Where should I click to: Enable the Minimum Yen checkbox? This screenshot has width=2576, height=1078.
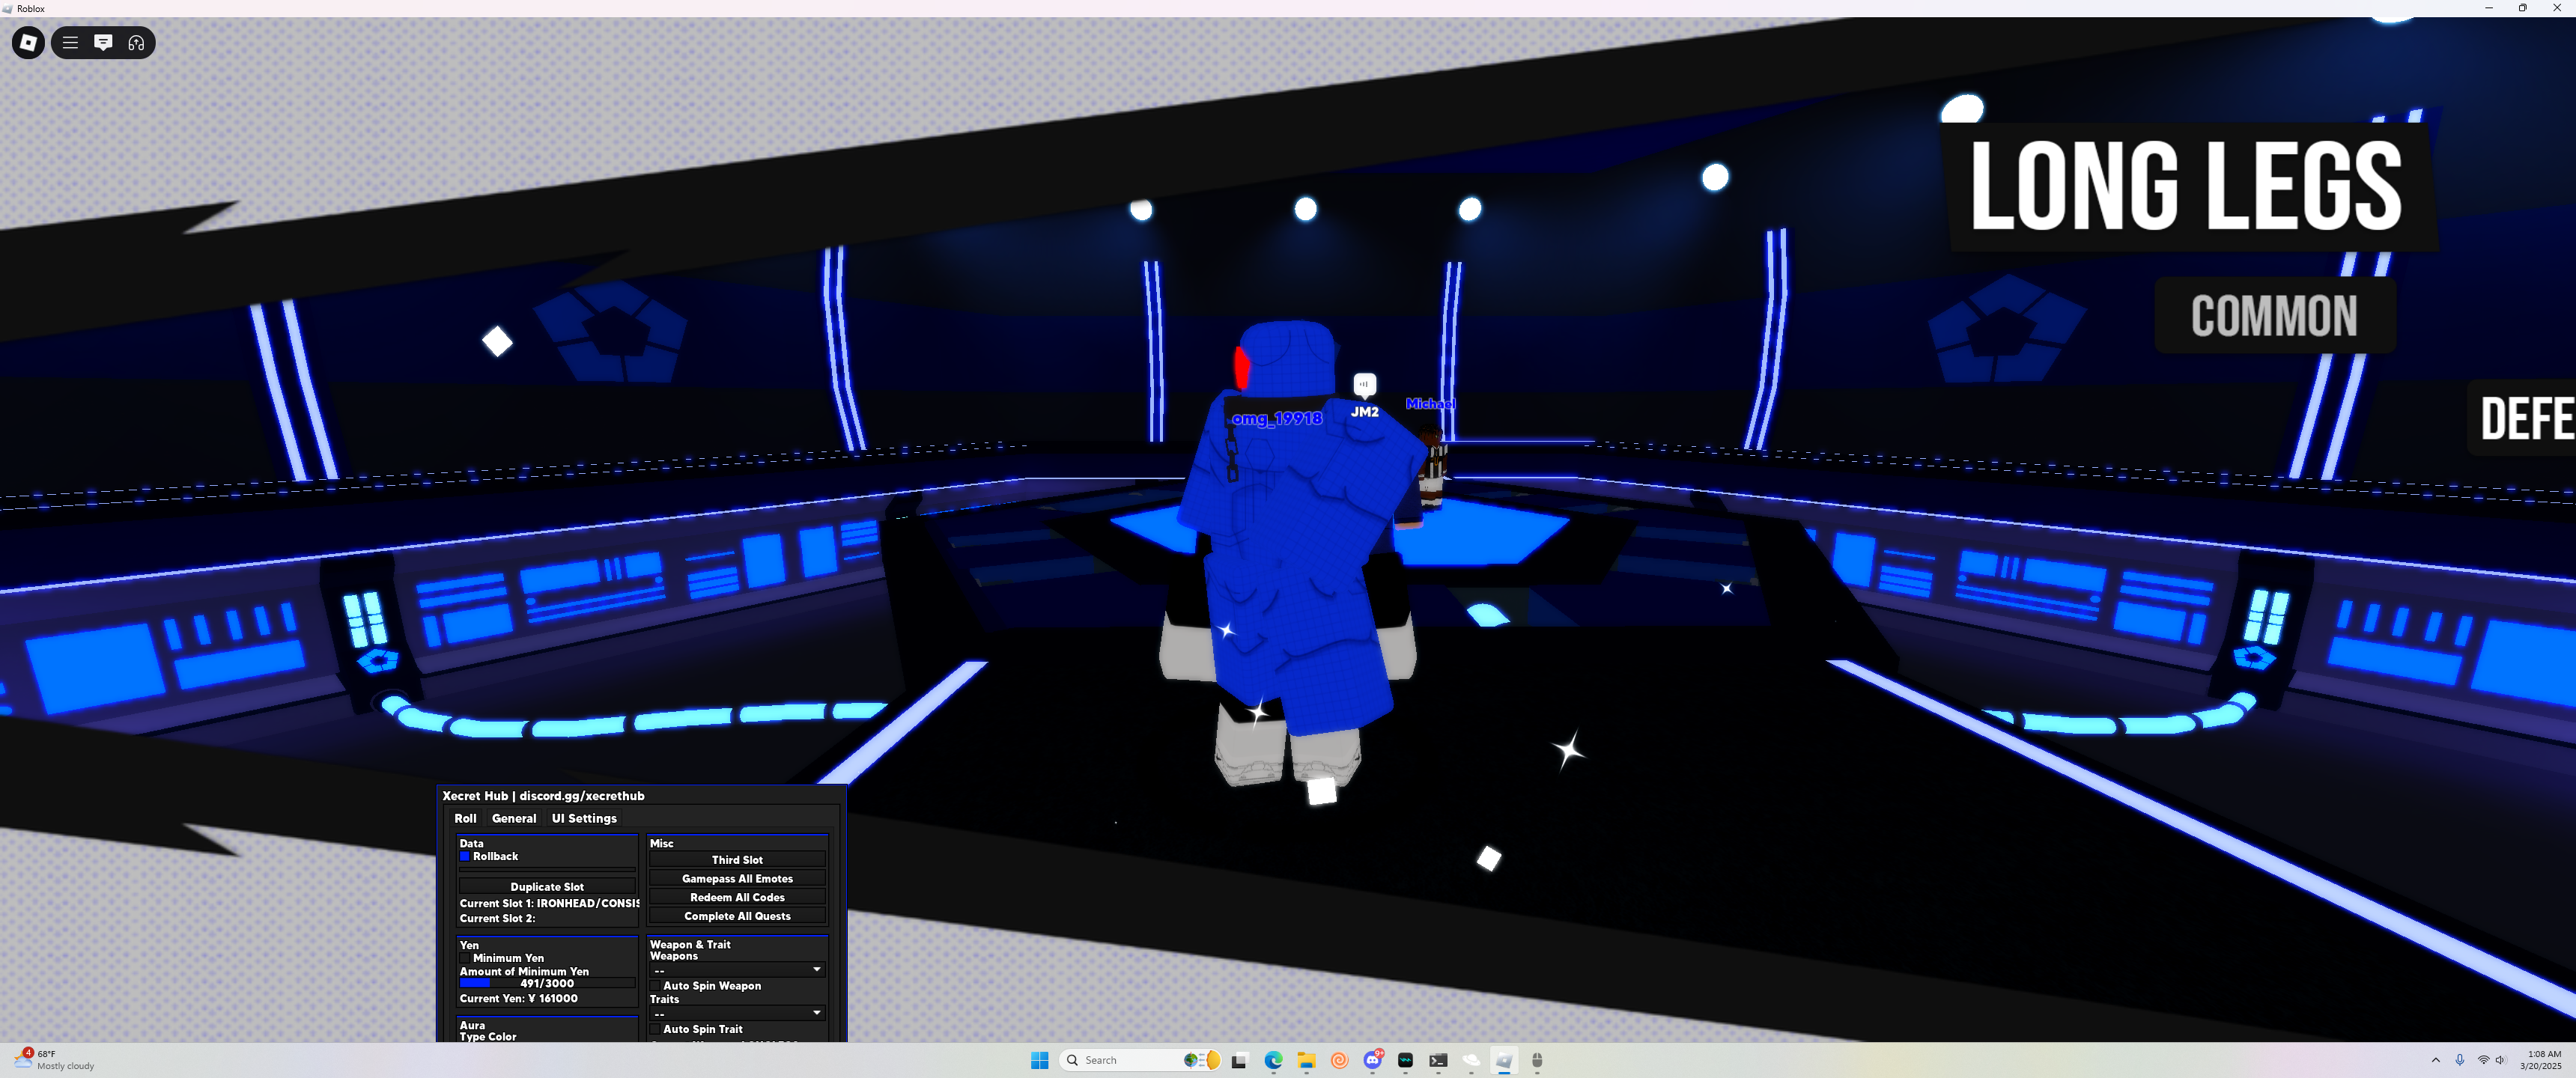click(x=465, y=958)
